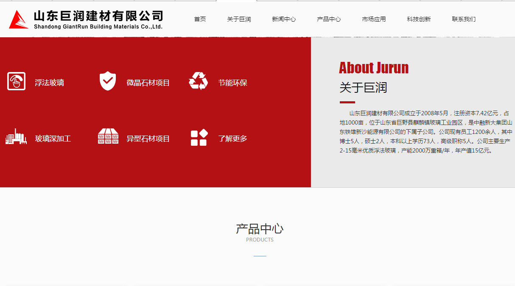Select the 首页 menu item
515x286 pixels.
tap(200, 19)
